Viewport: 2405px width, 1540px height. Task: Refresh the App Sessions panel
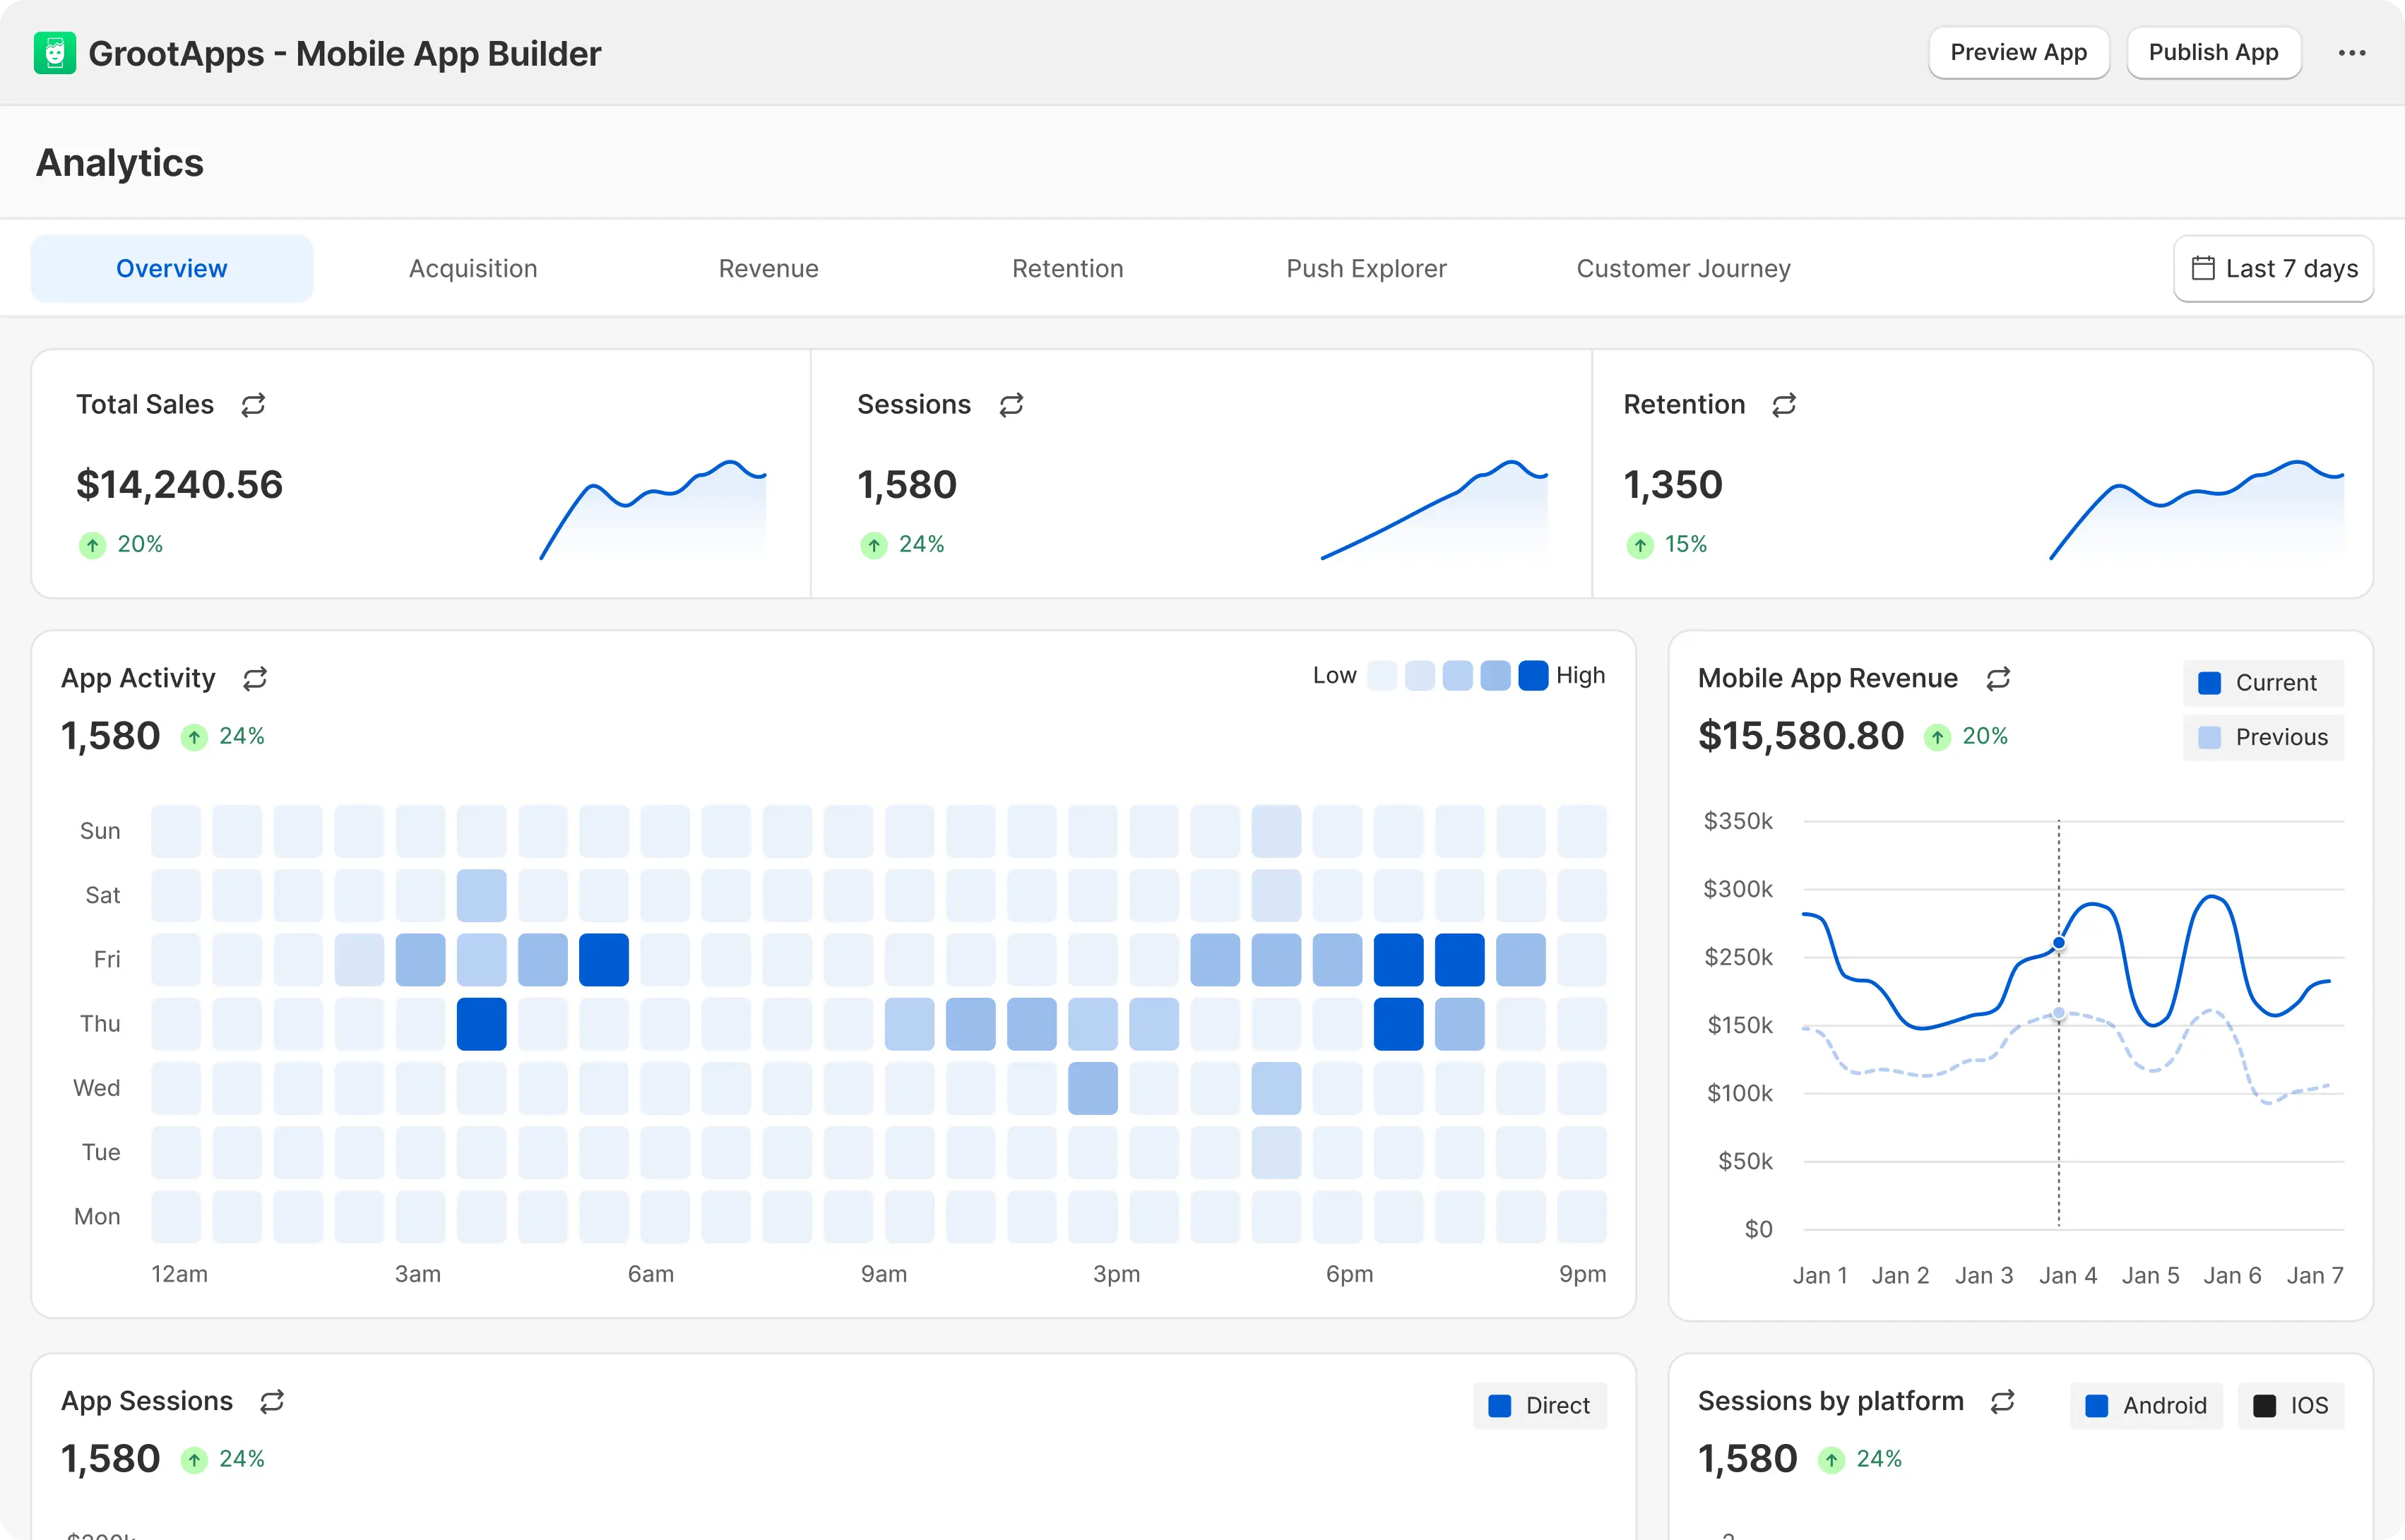(272, 1402)
